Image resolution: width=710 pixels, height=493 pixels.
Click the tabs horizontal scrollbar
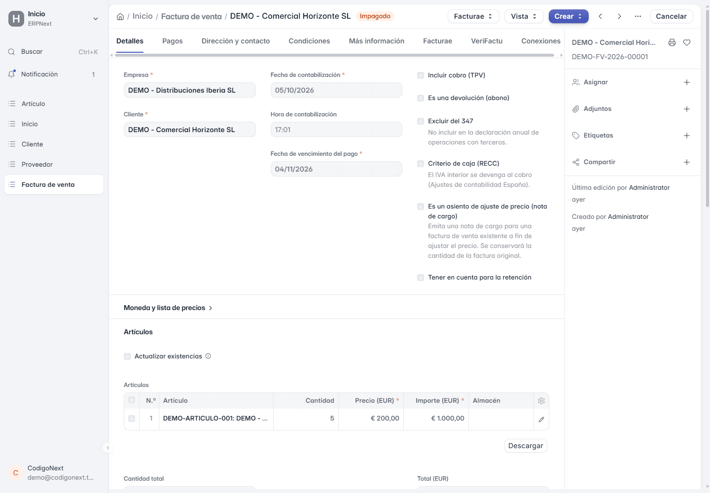tap(334, 55)
